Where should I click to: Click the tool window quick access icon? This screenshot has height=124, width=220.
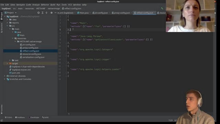[2, 121]
